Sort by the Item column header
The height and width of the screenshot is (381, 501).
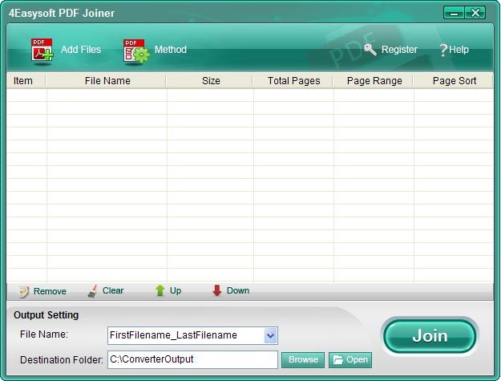point(26,81)
